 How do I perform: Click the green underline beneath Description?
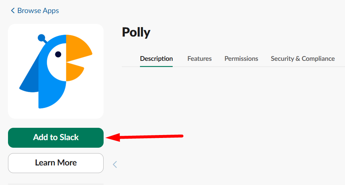point(156,67)
